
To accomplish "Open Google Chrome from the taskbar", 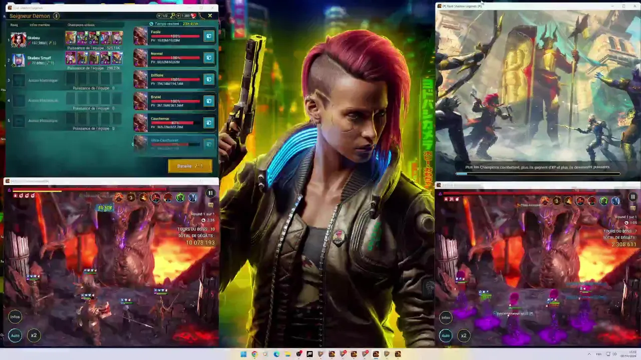I will pyautogui.click(x=254, y=354).
